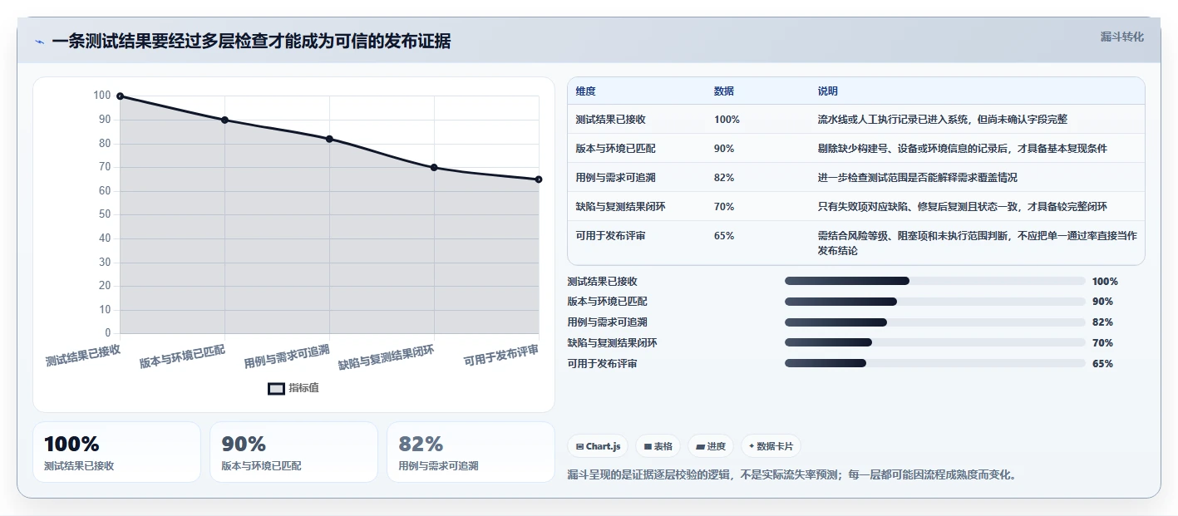The width and height of the screenshot is (1178, 516).
Task: Click the lightning icon beside the title
Action: [40, 42]
